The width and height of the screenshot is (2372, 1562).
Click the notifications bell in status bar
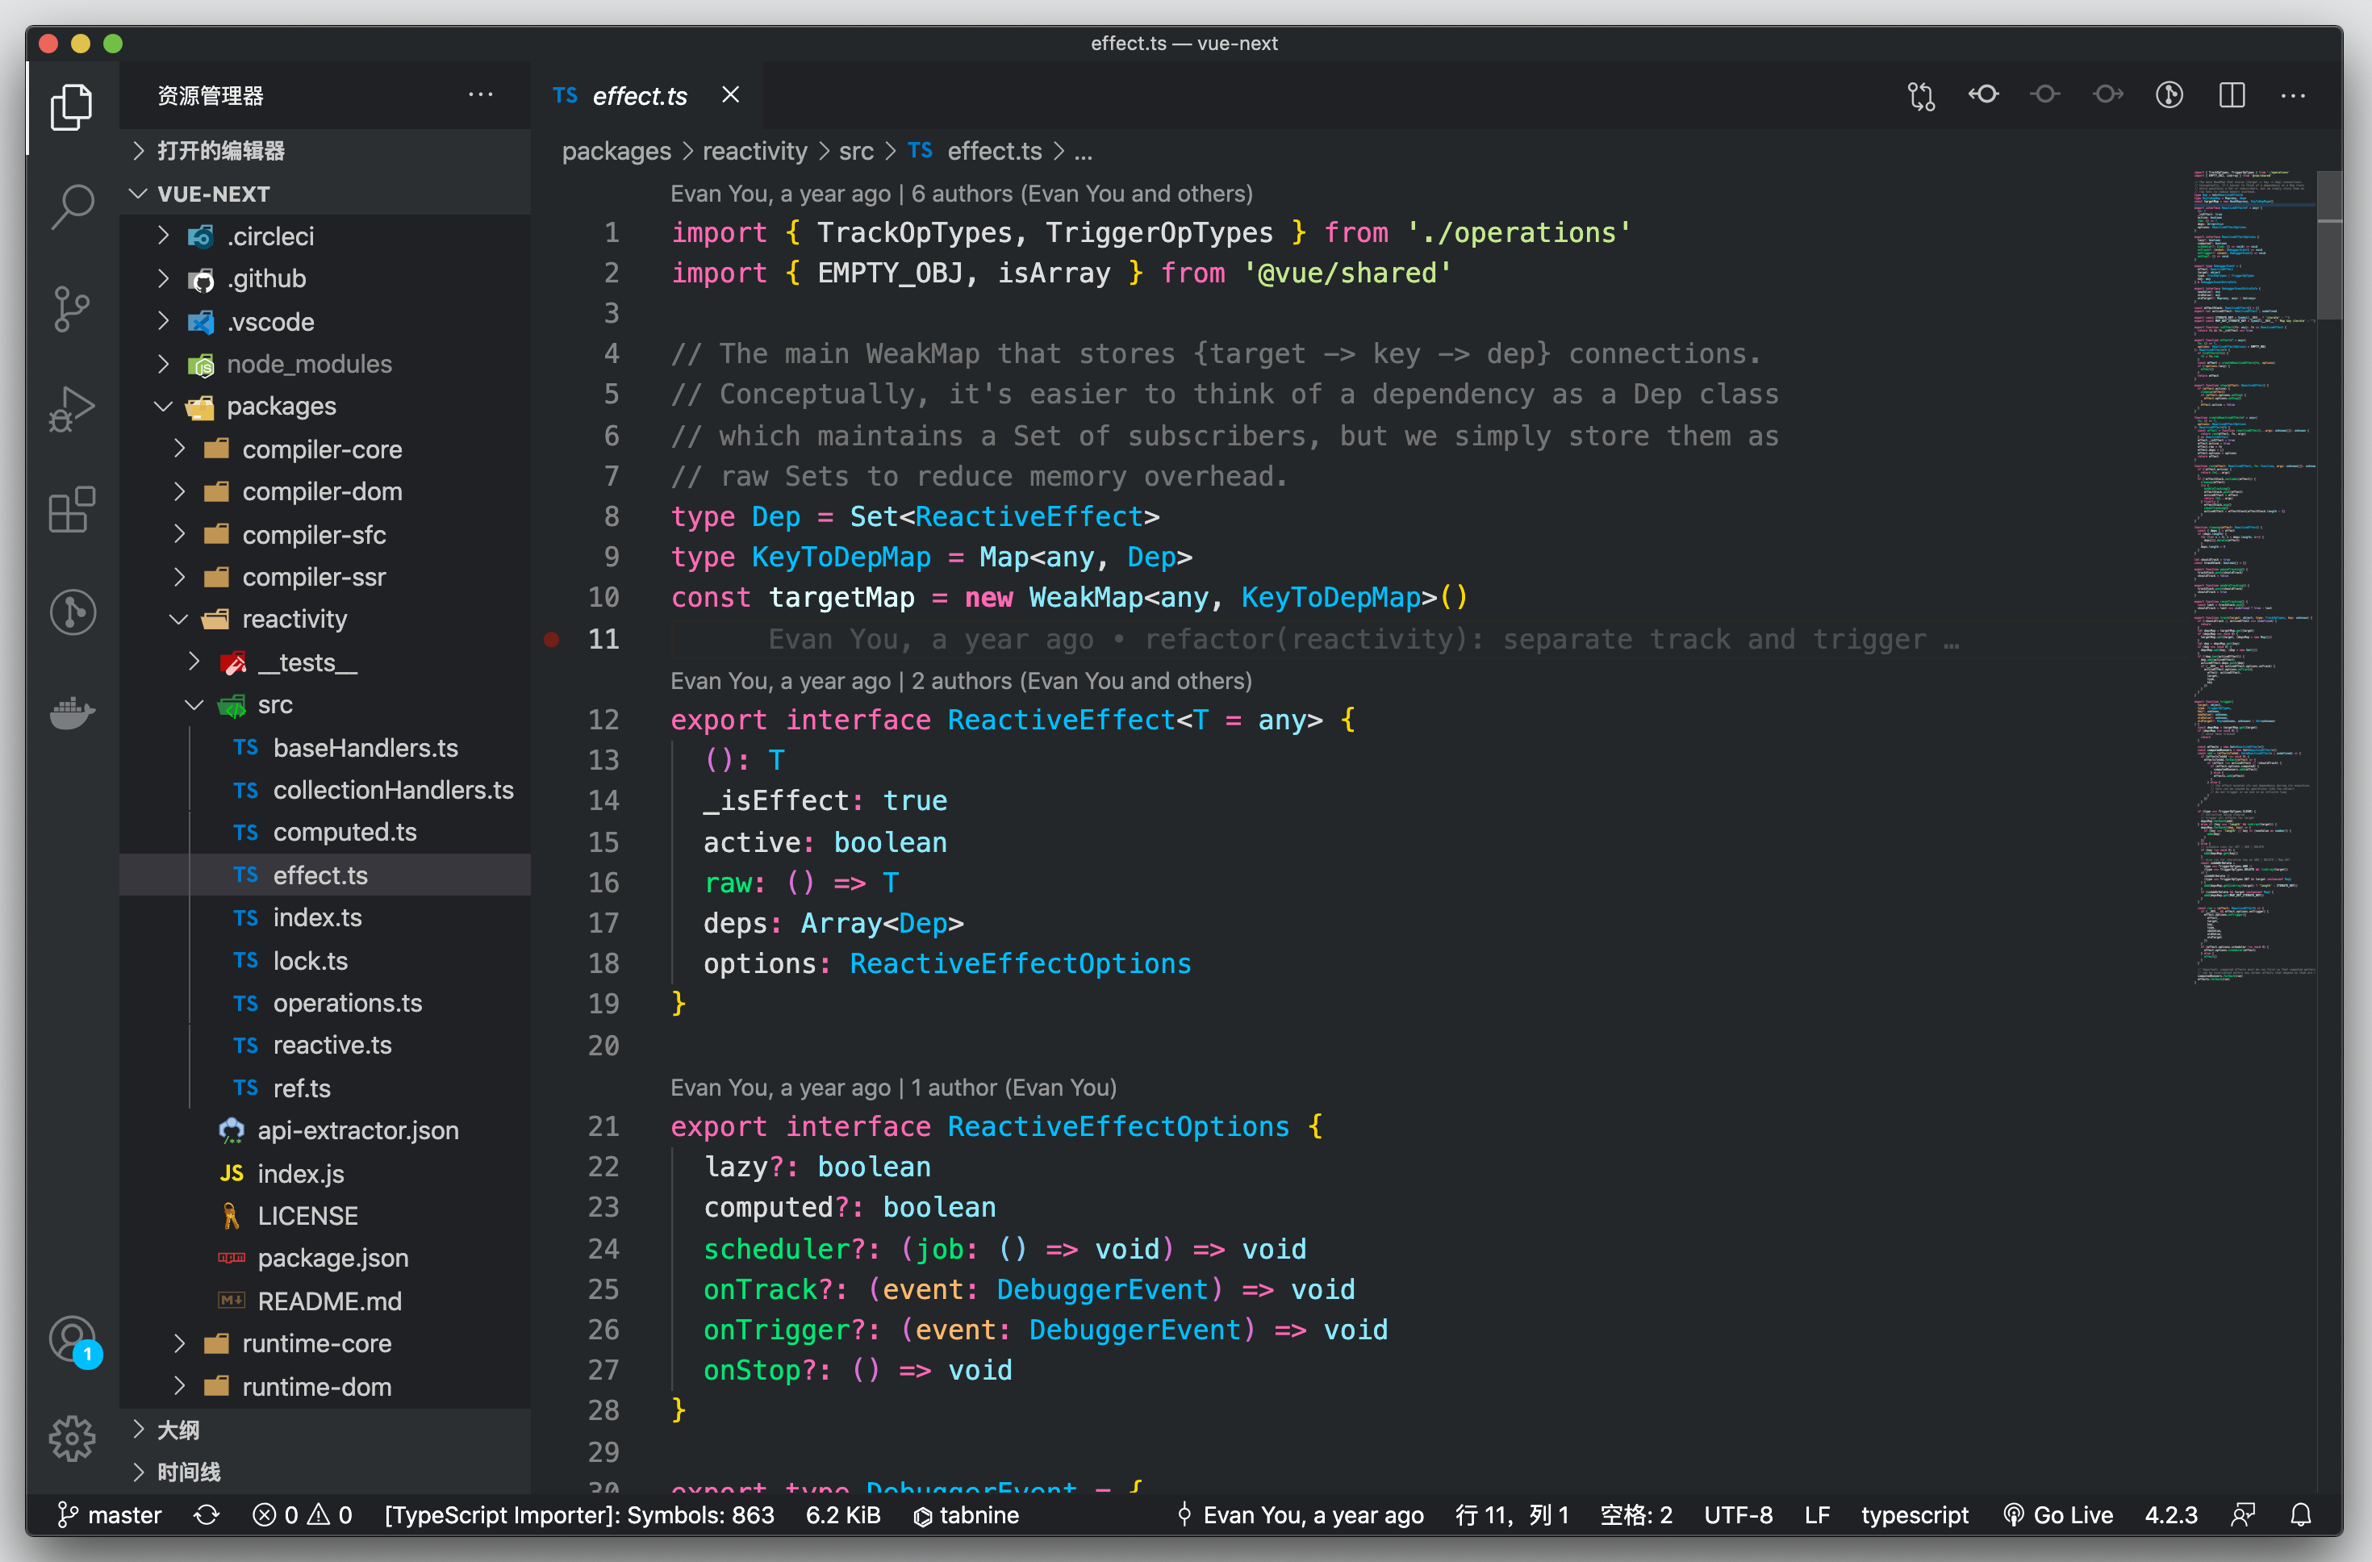click(2300, 1515)
